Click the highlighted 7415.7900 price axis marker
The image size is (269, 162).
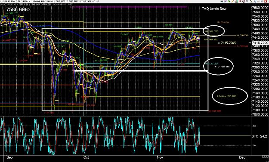click(x=260, y=43)
